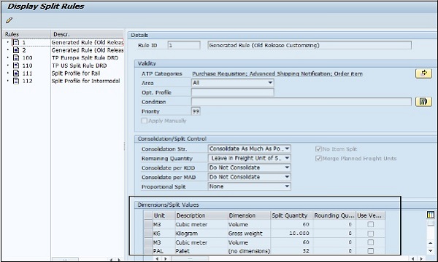Click the Priority field showing 99
Image resolution: width=438 pixels, height=262 pixels.
(x=196, y=111)
